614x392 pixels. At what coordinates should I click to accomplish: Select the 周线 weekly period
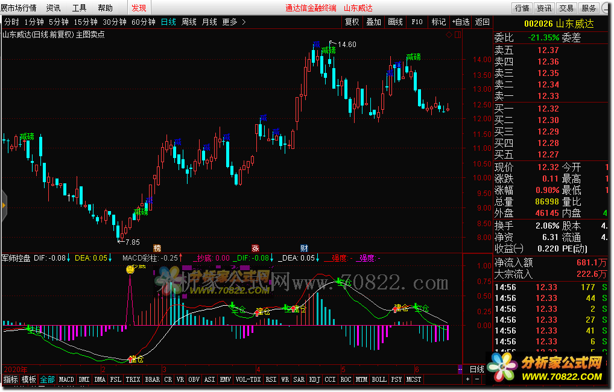pos(189,22)
